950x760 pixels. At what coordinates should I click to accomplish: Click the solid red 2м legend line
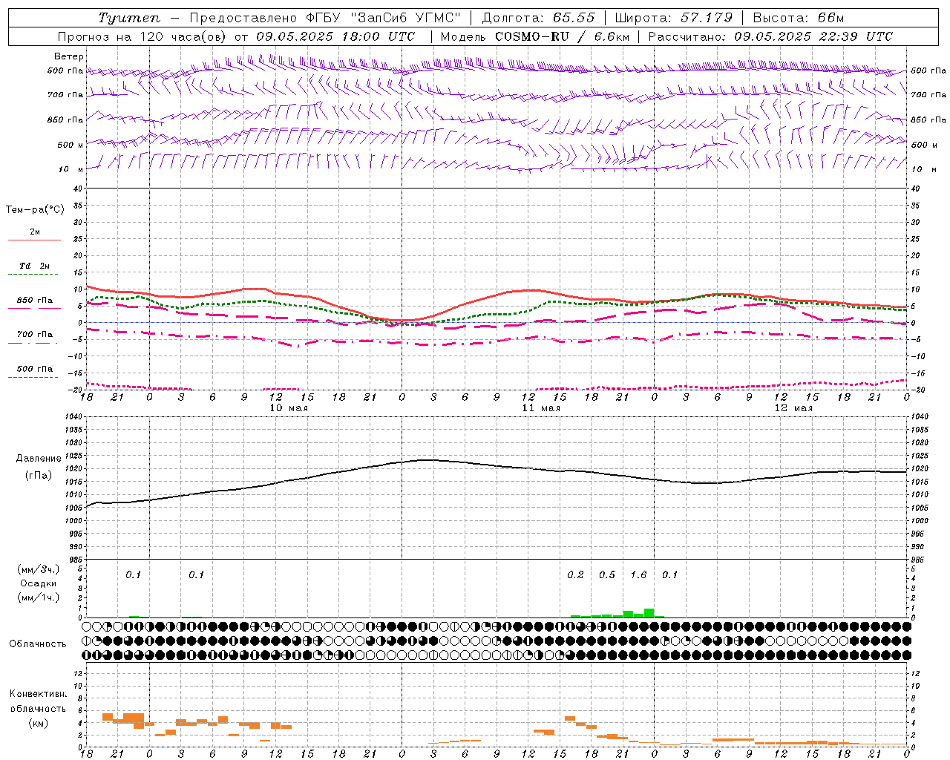(34, 240)
